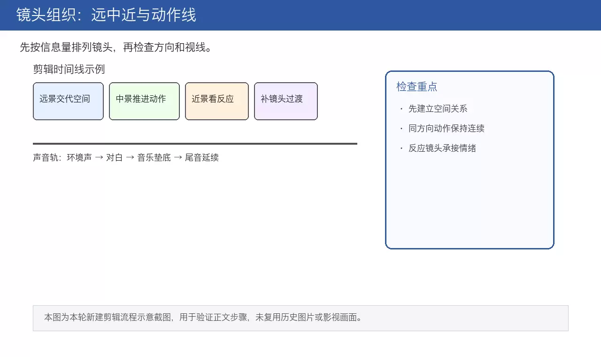
Task: Click the 剪辑时间线示例 heading
Action: [69, 70]
